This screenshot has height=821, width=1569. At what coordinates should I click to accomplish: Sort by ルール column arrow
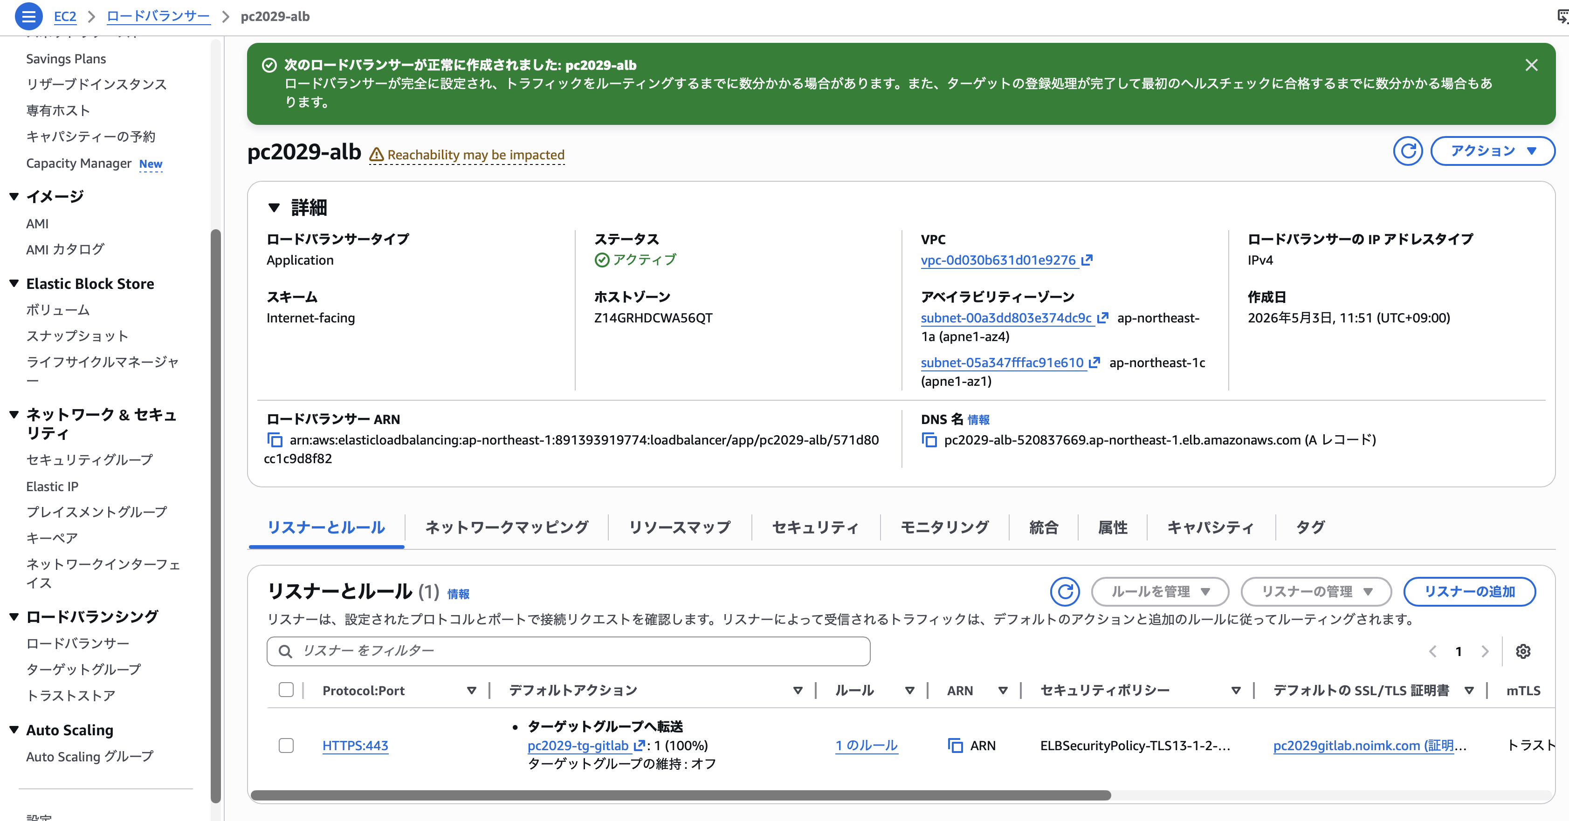coord(909,691)
